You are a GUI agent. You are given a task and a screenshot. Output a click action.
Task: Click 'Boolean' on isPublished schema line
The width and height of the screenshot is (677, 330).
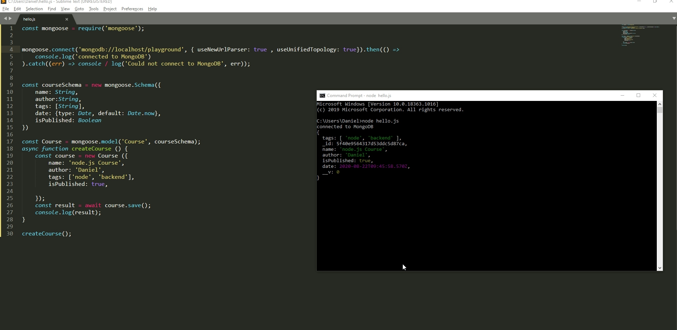tap(90, 120)
